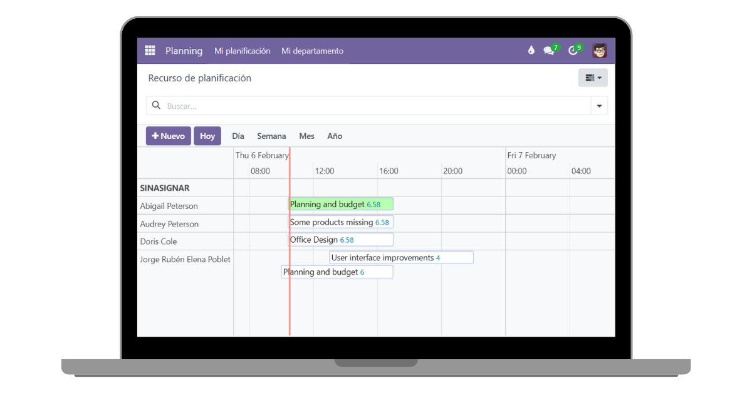752x393 pixels.
Task: Click inside the Buscar search field
Action: coord(251,105)
